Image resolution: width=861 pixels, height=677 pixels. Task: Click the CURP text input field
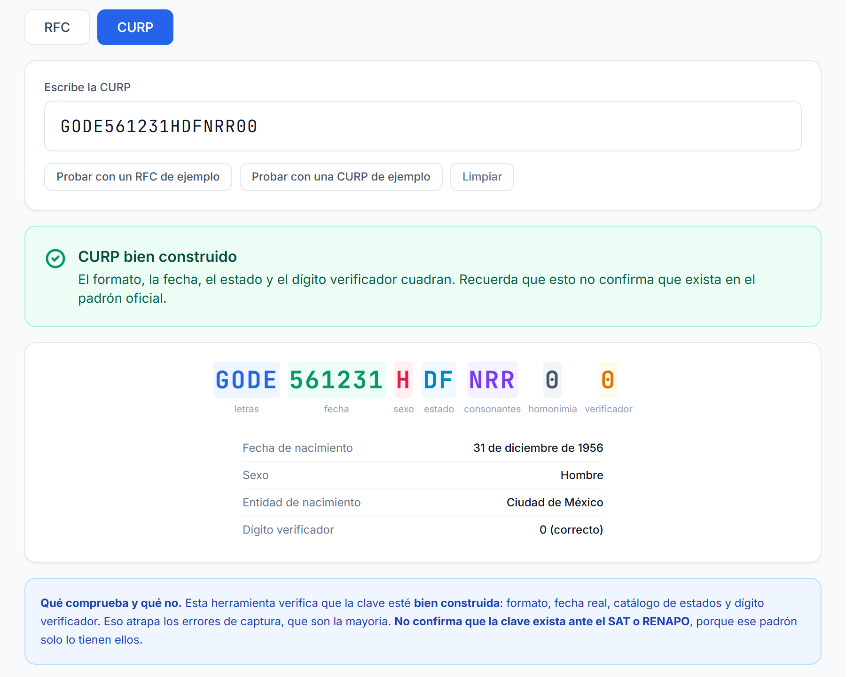[423, 126]
